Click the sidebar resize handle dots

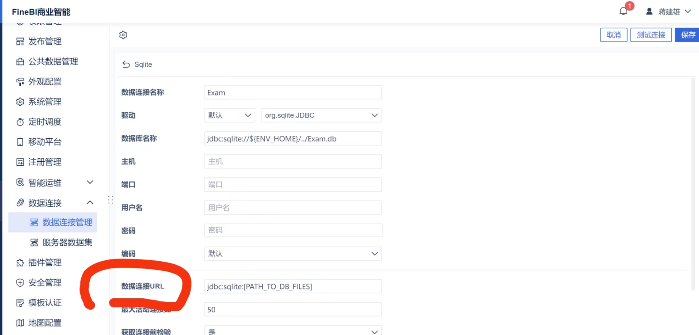coord(111,200)
